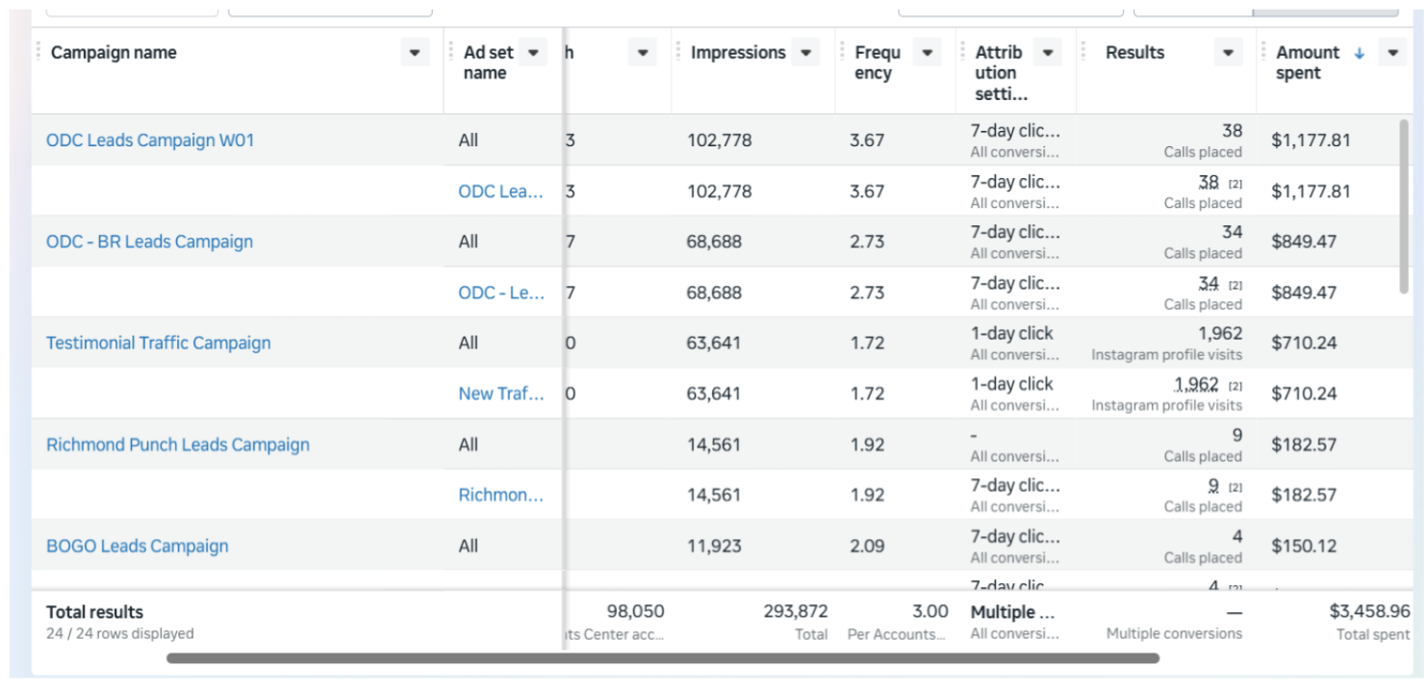The height and width of the screenshot is (690, 1427).
Task: Open Richmond Punch Leads Campaign link
Action: coord(178,445)
